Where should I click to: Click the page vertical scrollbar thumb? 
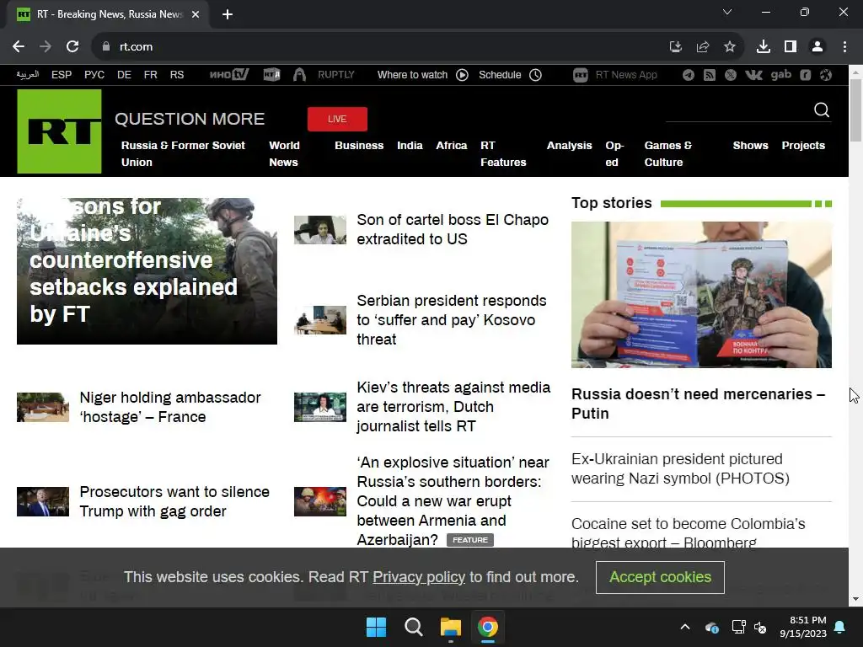(x=855, y=110)
